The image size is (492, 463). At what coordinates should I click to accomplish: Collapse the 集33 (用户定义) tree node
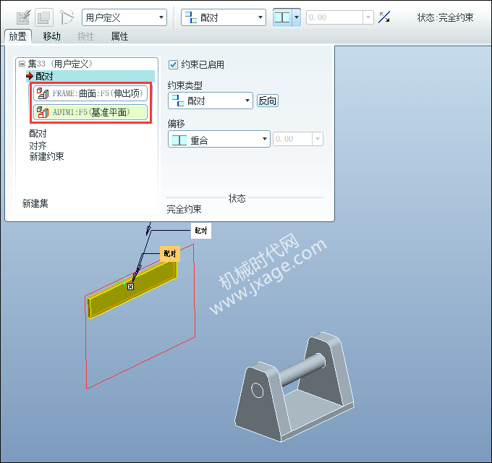pos(22,64)
